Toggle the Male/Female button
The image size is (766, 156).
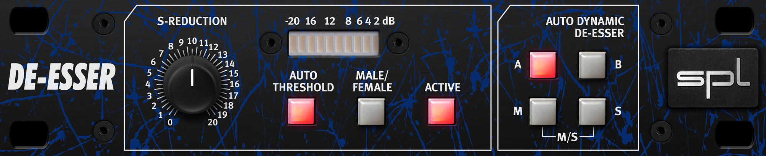point(371,111)
